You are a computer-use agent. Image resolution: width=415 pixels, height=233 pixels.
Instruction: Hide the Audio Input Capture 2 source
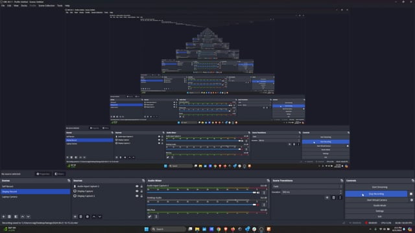tap(137, 186)
